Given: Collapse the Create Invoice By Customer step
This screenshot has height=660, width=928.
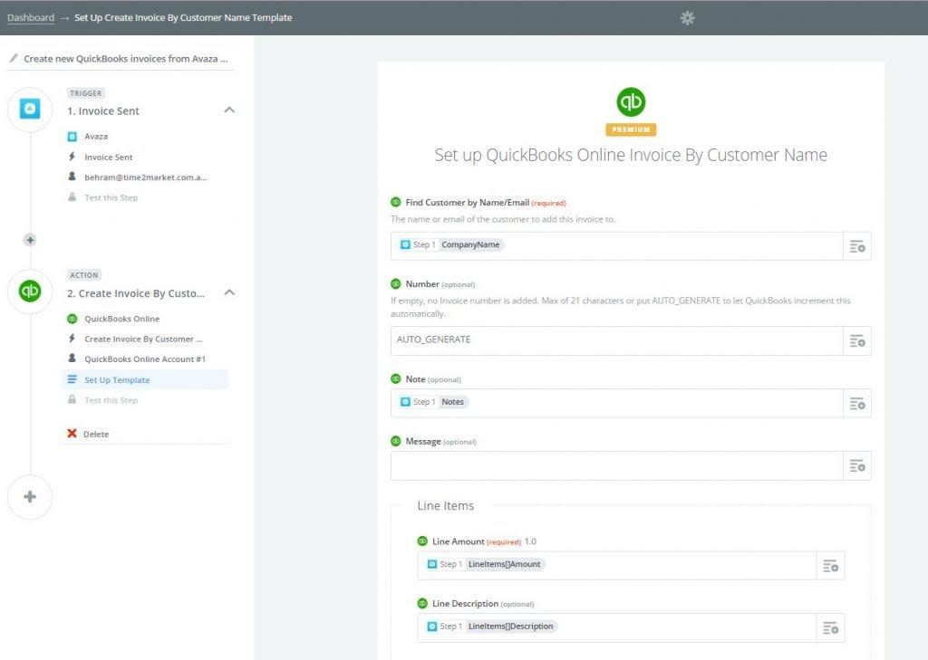Looking at the screenshot, I should coord(227,293).
